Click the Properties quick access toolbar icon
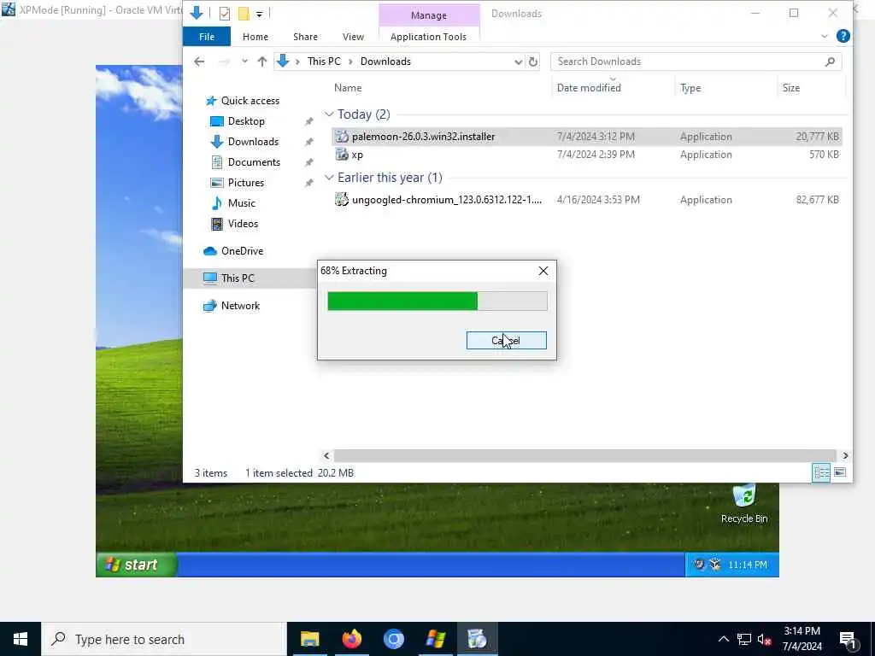The height and width of the screenshot is (656, 875). [x=225, y=14]
